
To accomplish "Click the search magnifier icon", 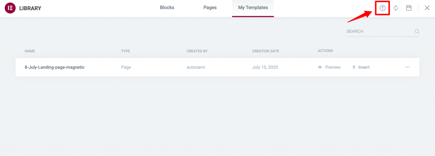I will (x=417, y=31).
